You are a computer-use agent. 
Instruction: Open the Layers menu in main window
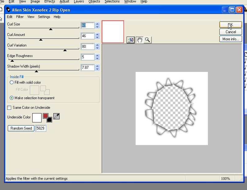[79, 2]
